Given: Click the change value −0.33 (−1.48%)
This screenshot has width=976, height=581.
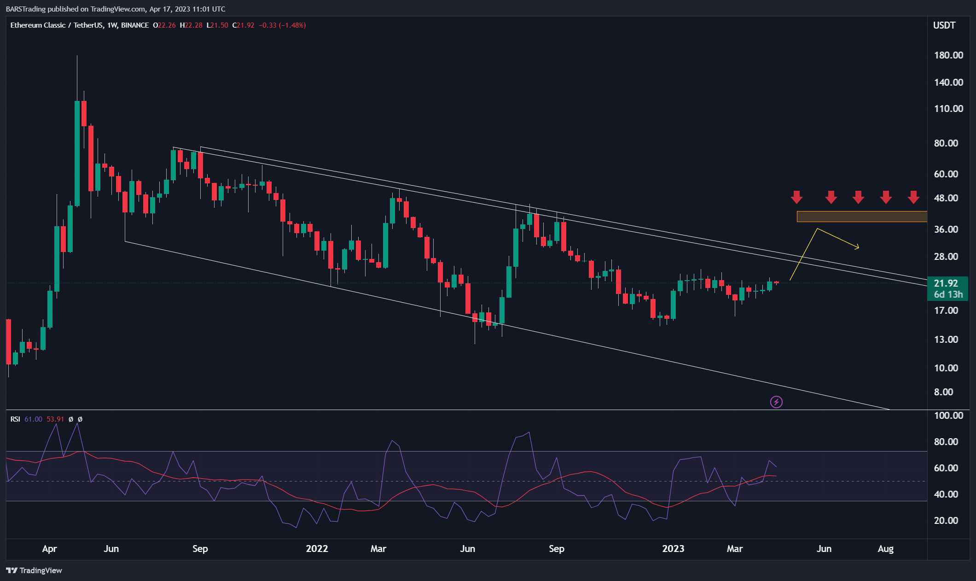Looking at the screenshot, I should [282, 25].
